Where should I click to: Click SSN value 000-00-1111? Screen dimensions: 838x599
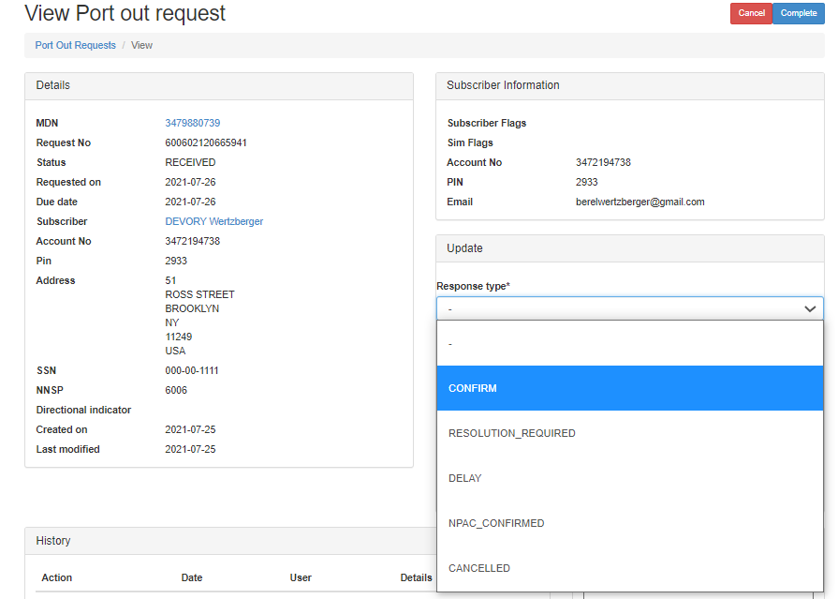click(192, 370)
